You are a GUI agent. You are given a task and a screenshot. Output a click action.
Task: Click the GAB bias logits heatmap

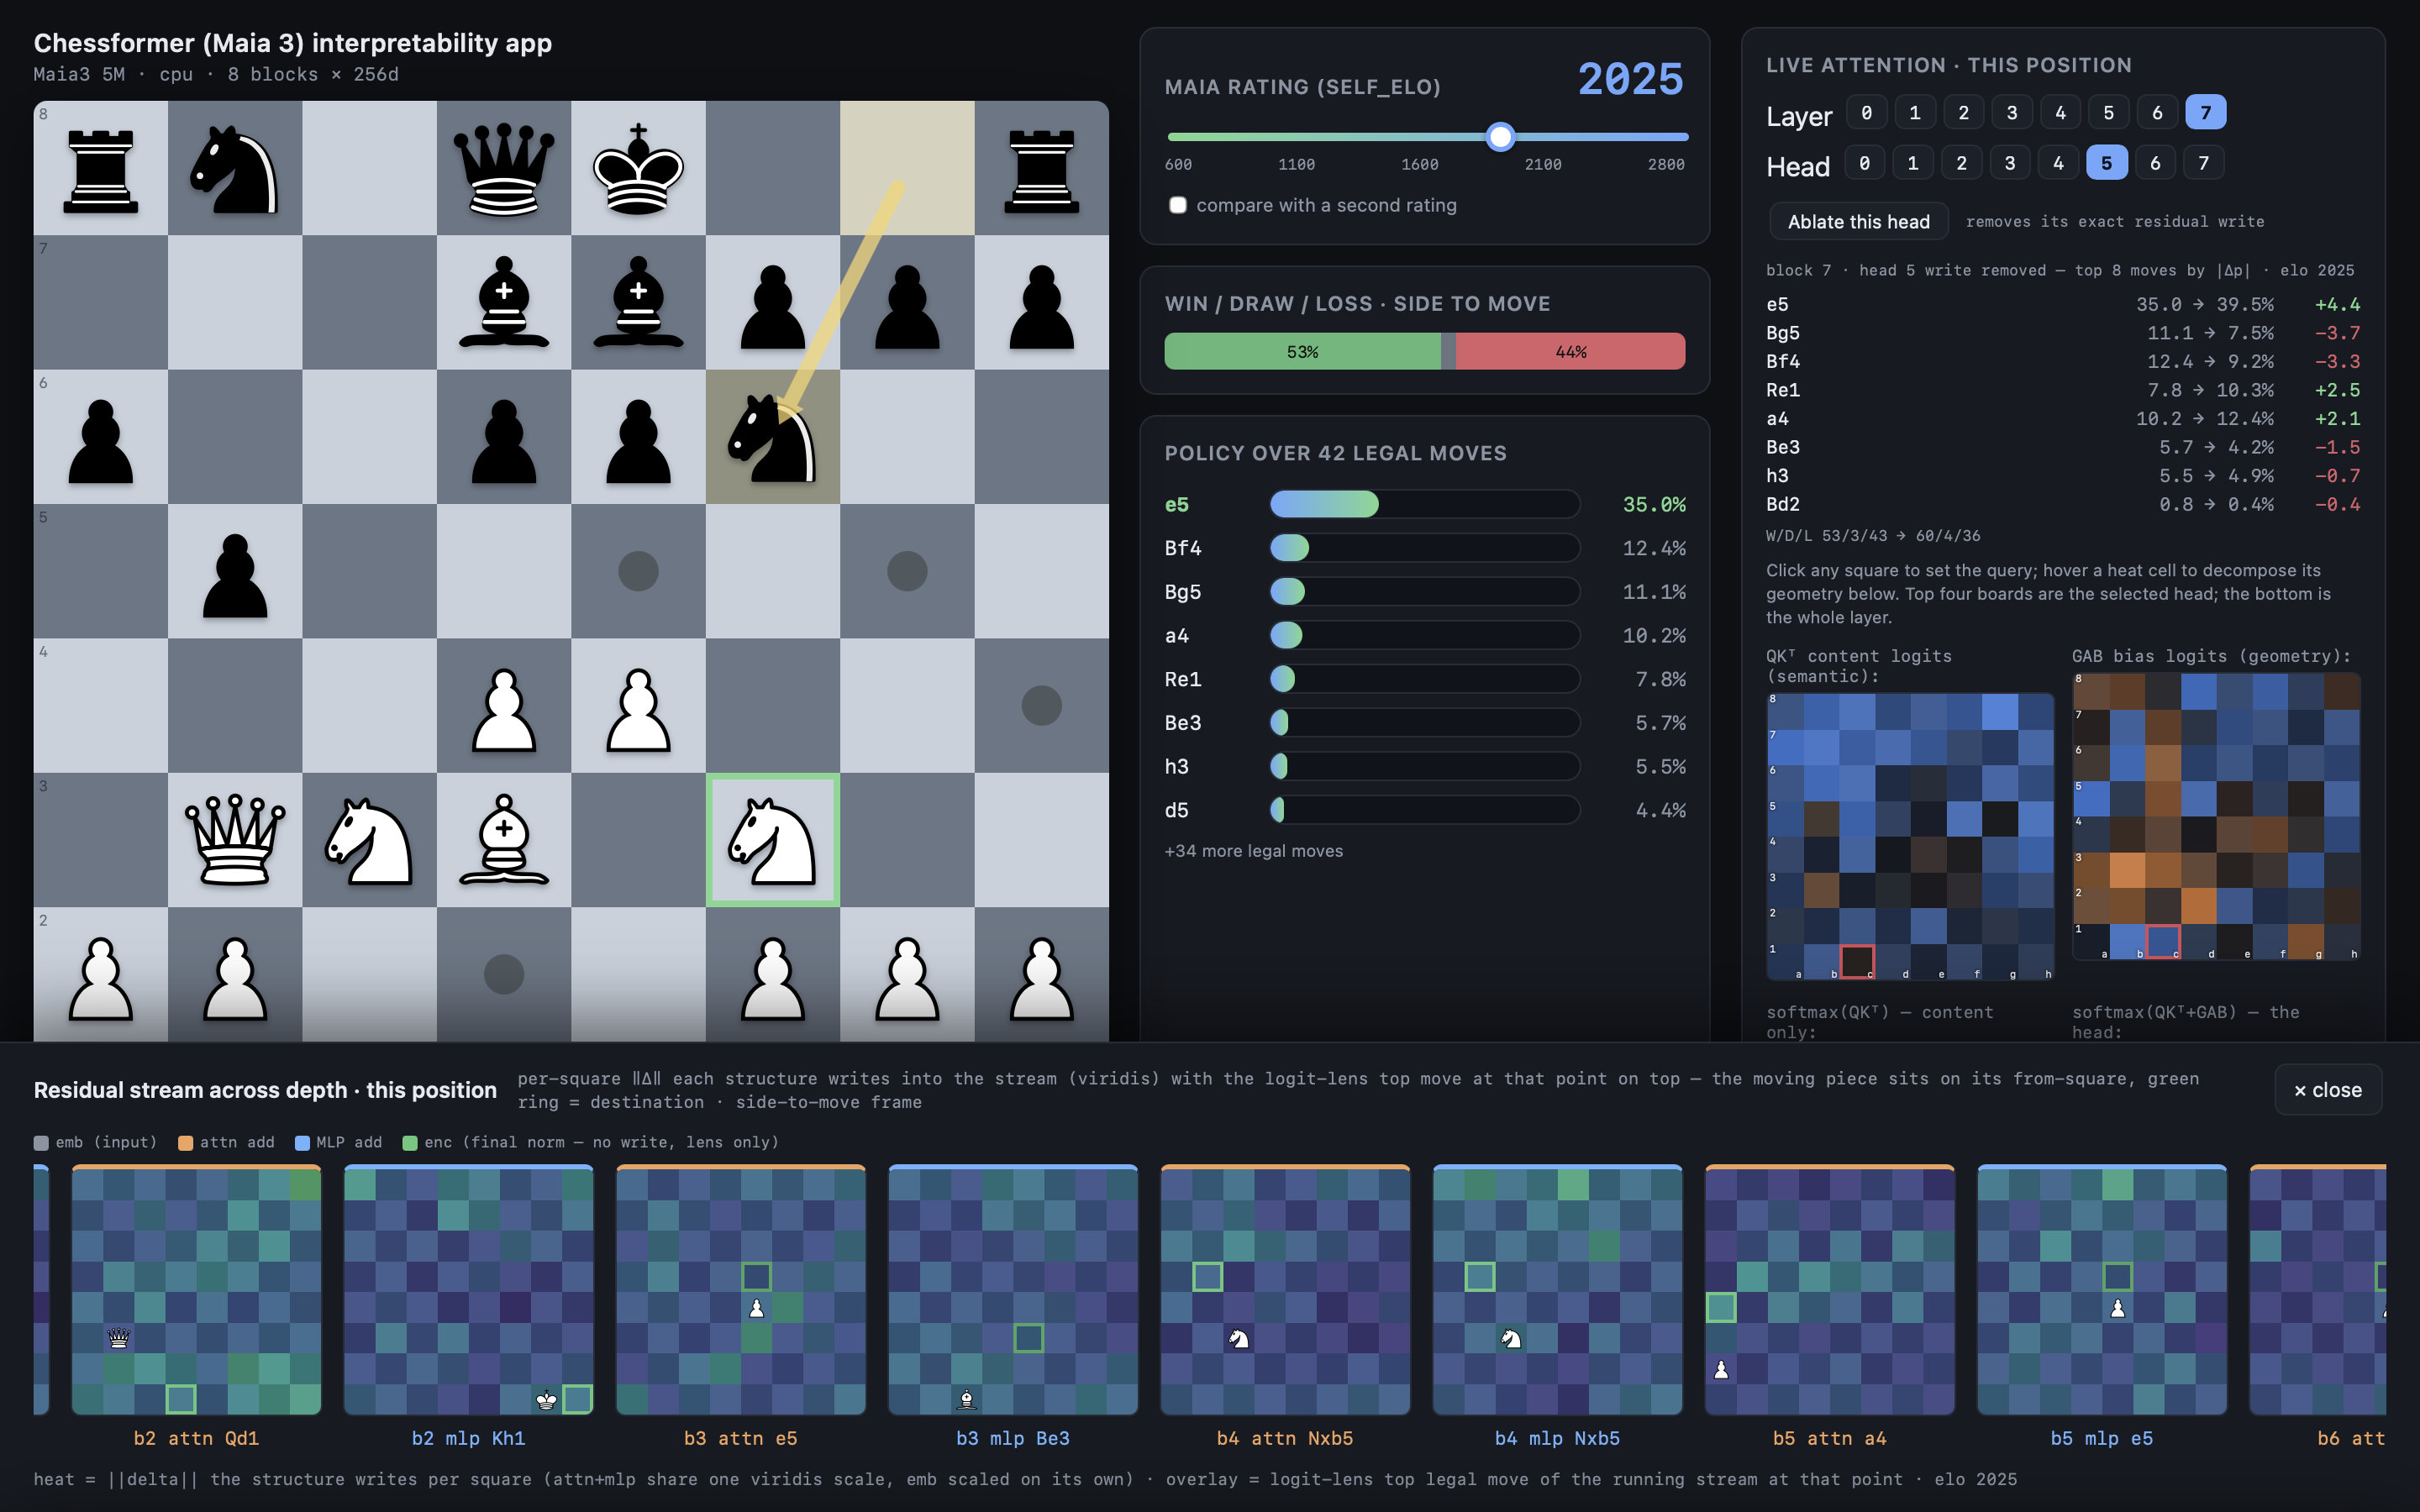point(2216,816)
